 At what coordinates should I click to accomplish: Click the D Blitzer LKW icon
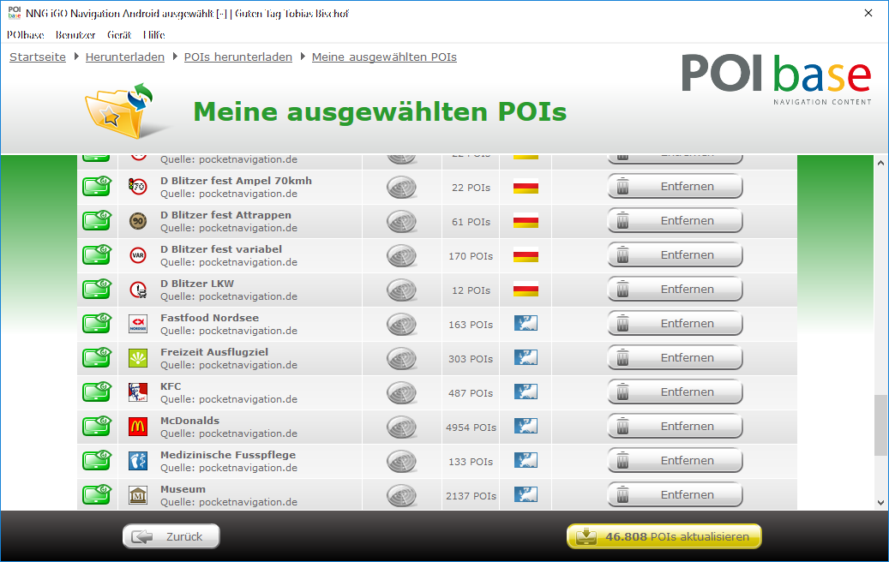(x=138, y=290)
